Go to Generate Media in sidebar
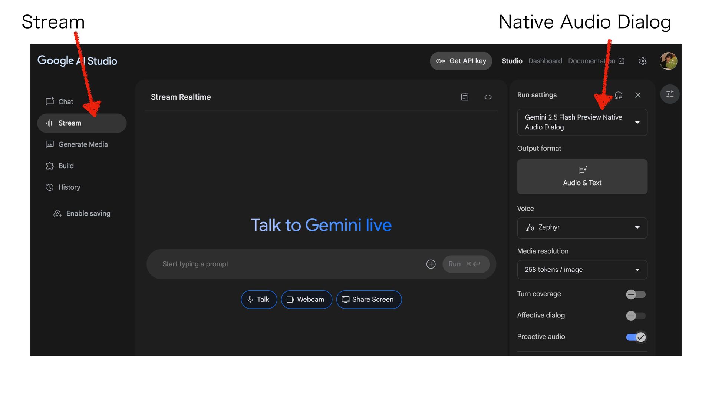Image resolution: width=712 pixels, height=400 pixels. (x=83, y=144)
